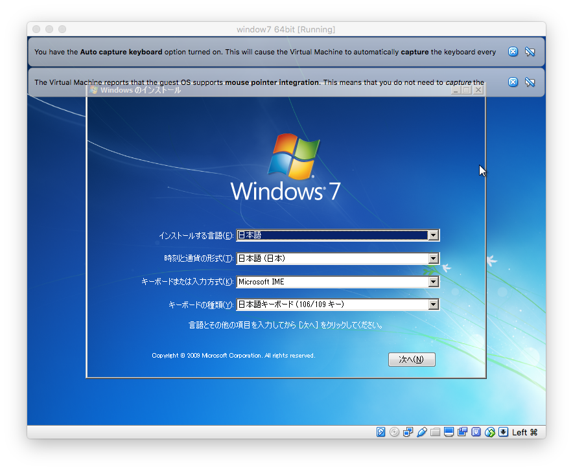Toggle the mouse integration status icon

click(489, 432)
